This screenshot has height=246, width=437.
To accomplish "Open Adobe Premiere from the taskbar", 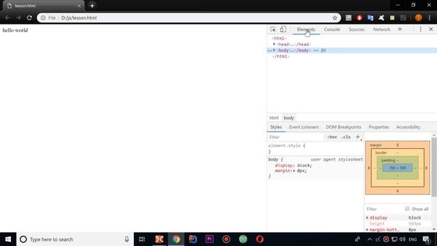I will (210, 239).
